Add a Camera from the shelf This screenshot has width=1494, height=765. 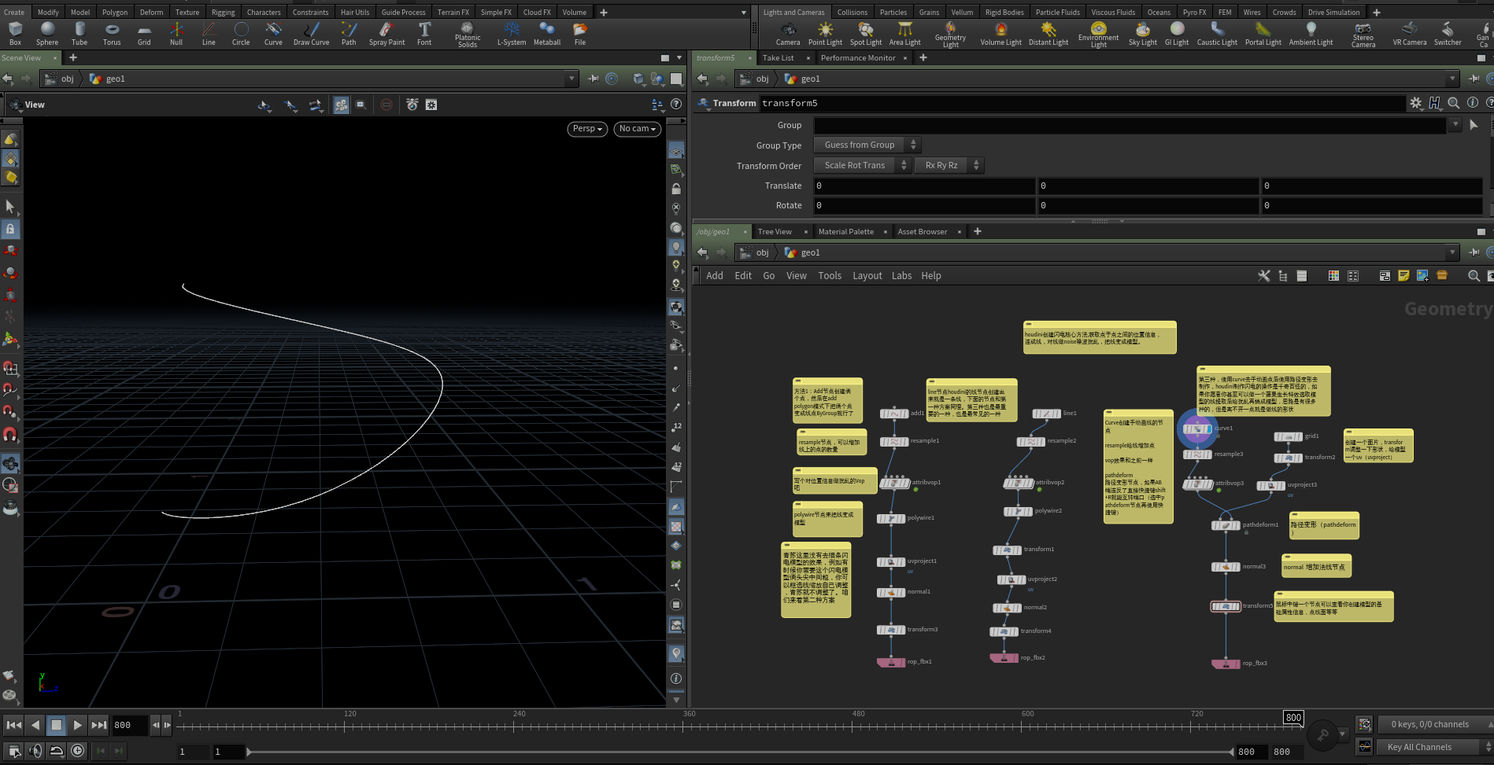pos(787,33)
